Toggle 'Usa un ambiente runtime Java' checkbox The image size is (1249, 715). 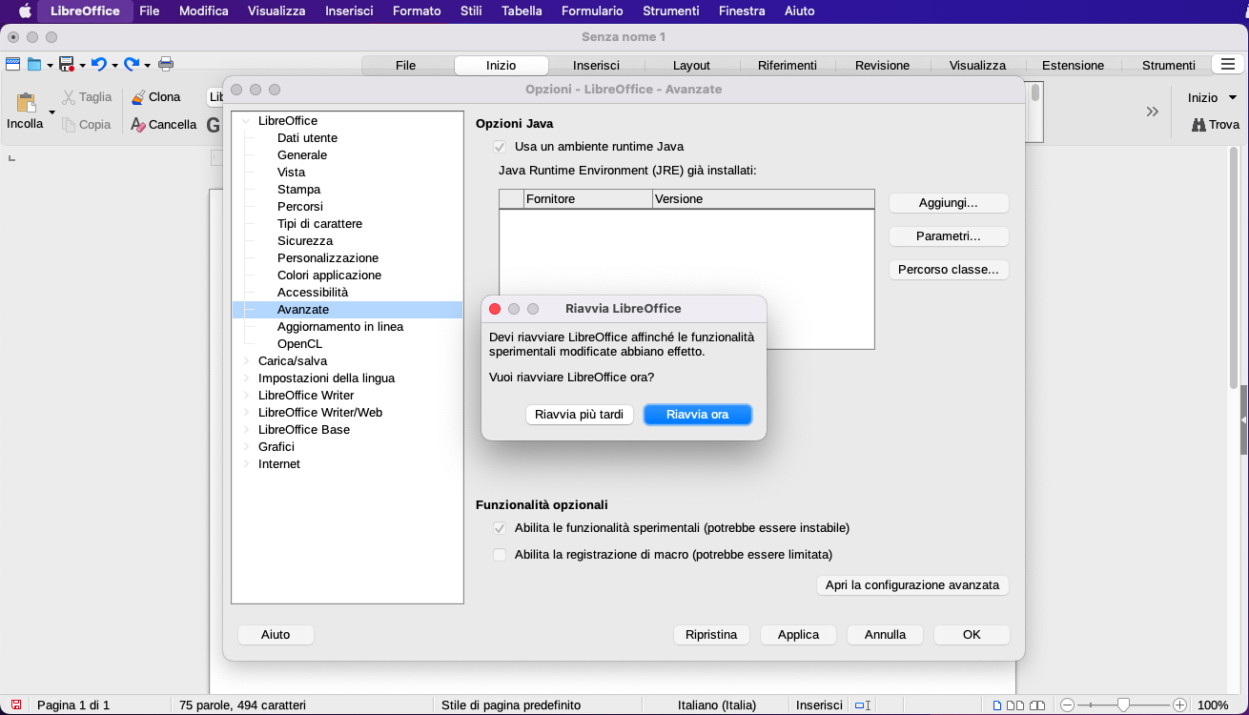pos(499,147)
